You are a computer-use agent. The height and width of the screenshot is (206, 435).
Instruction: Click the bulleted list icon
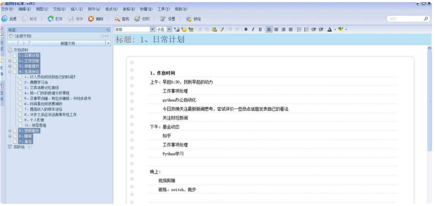[299, 29]
